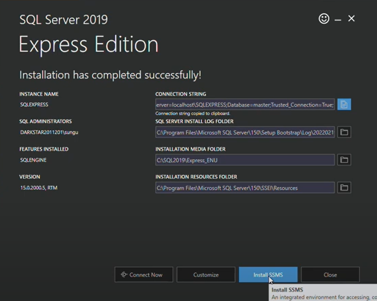Click the CONNECTION STRING label
Screen dimensions: 377x301
click(181, 94)
